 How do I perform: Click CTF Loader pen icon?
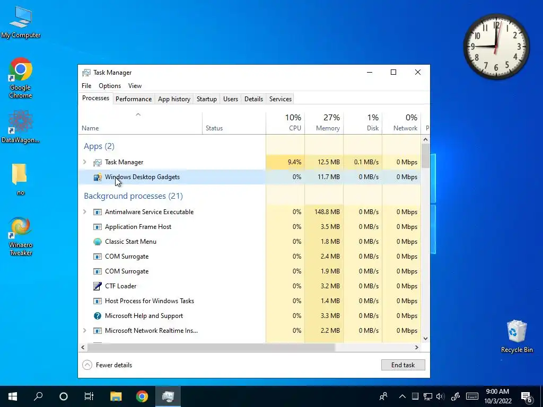[98, 286]
